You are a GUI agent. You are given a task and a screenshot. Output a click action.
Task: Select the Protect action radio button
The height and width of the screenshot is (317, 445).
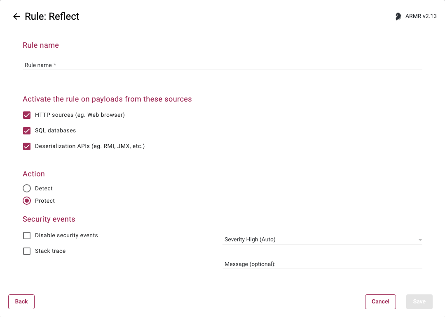[27, 201]
